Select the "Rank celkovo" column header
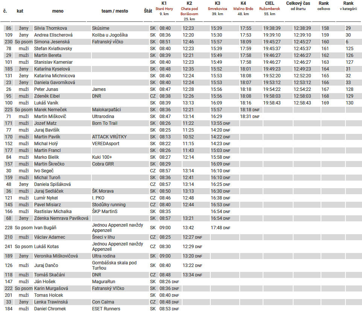 click(x=324, y=6)
